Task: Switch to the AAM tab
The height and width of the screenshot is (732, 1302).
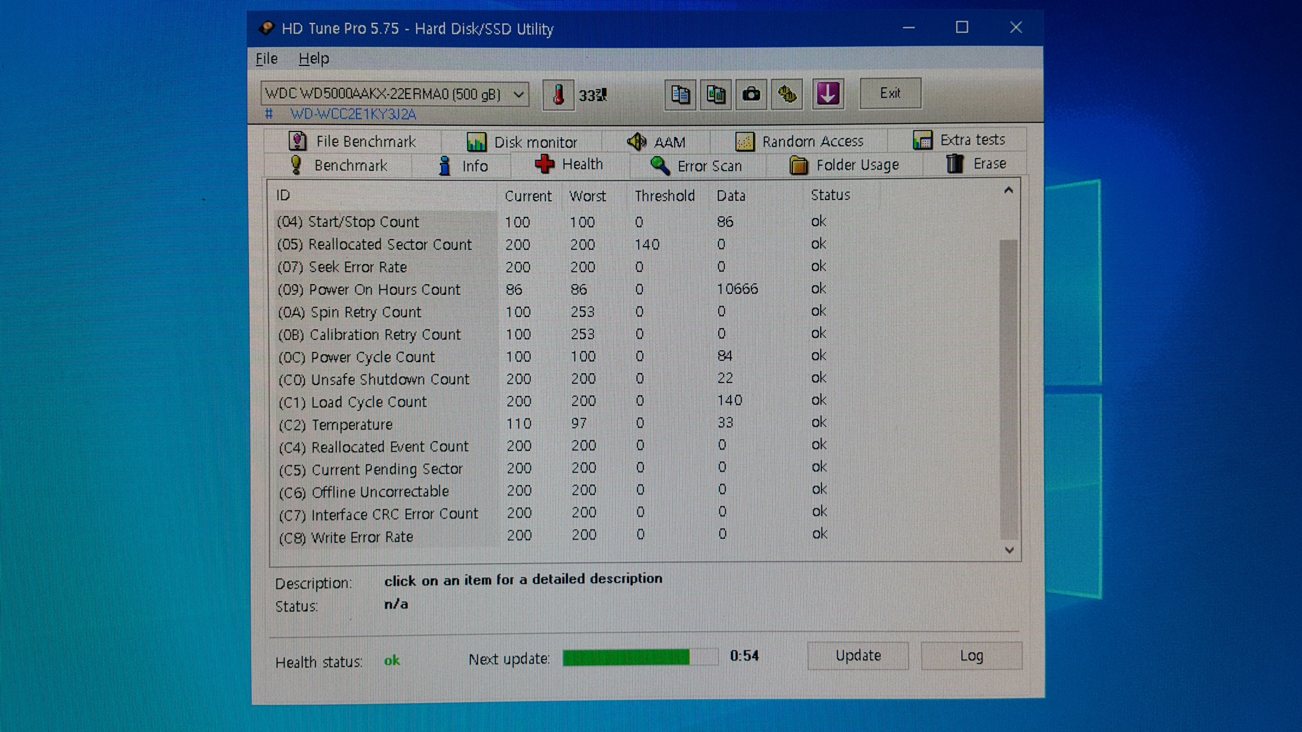Action: click(656, 142)
